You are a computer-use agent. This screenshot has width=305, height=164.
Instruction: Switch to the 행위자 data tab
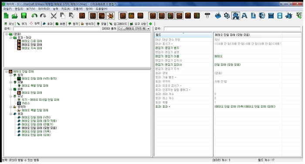click(87, 24)
